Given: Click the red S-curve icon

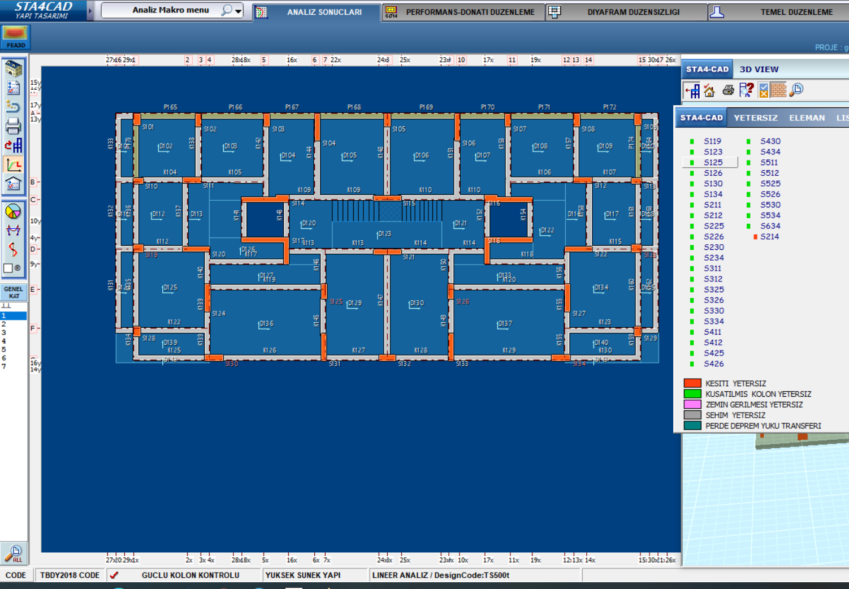Looking at the screenshot, I should (x=13, y=249).
